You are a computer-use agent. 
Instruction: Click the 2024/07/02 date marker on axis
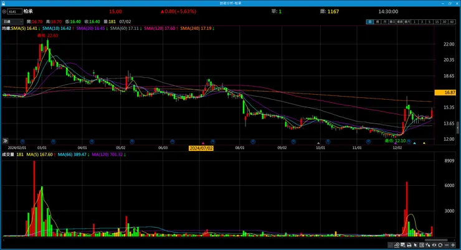pos(201,148)
